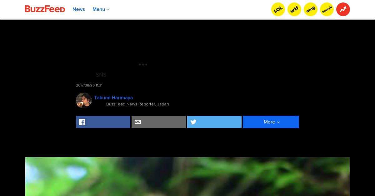The image size is (375, 196).
Task: Click the blurred green article image
Action: click(x=187, y=176)
